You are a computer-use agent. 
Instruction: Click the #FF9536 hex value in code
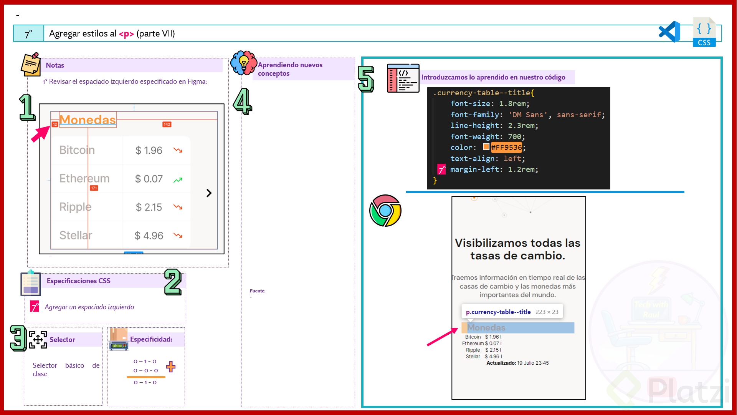point(507,147)
